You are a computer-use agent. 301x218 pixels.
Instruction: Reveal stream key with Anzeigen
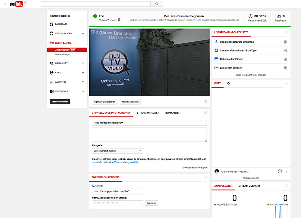(151, 203)
